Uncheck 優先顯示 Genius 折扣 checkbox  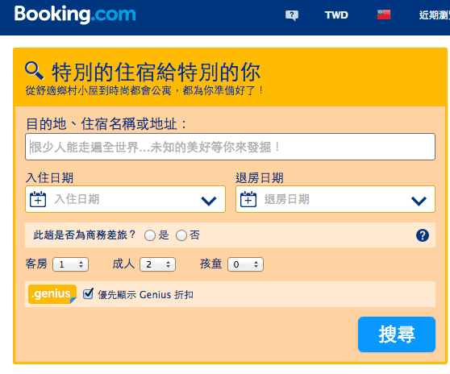pos(88,293)
